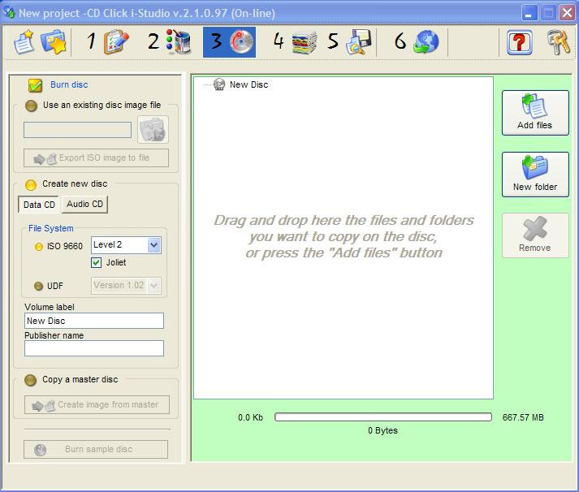
Task: Select UDF file system radio
Action: (38, 286)
